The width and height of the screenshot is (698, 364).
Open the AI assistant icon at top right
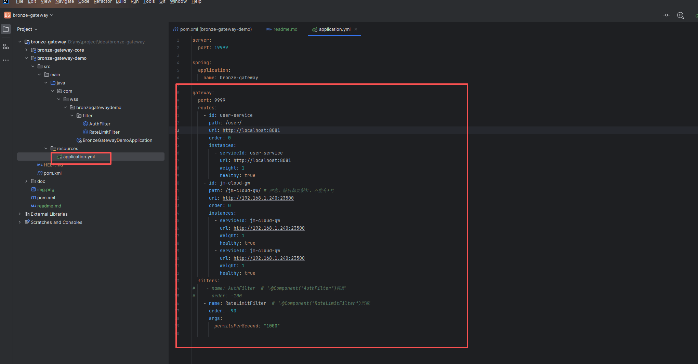(680, 15)
